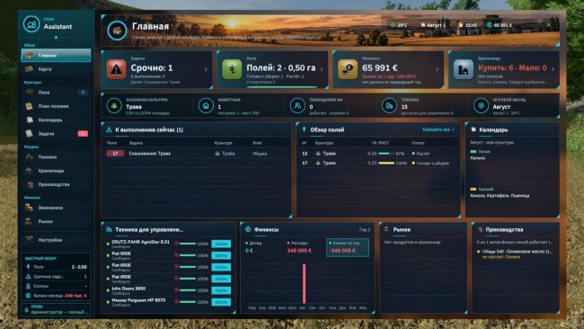Screen dimensions: 584x329
Task: Click the red warning icon on Срочно card
Action: pyautogui.click(x=116, y=69)
